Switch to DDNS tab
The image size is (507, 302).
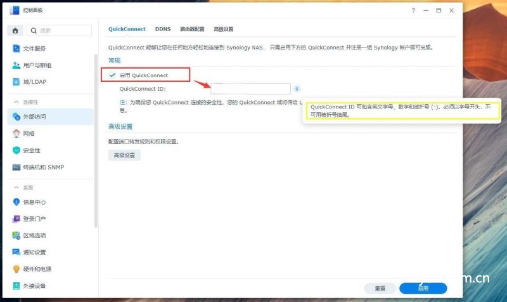click(163, 29)
